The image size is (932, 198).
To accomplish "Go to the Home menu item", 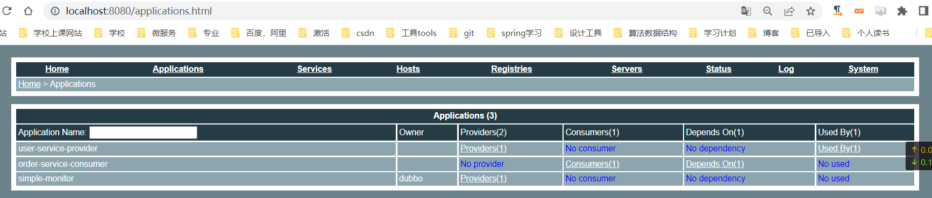I will [x=57, y=69].
